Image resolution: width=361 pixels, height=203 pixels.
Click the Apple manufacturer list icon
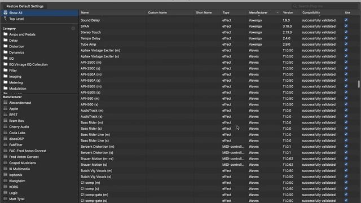tap(6, 108)
